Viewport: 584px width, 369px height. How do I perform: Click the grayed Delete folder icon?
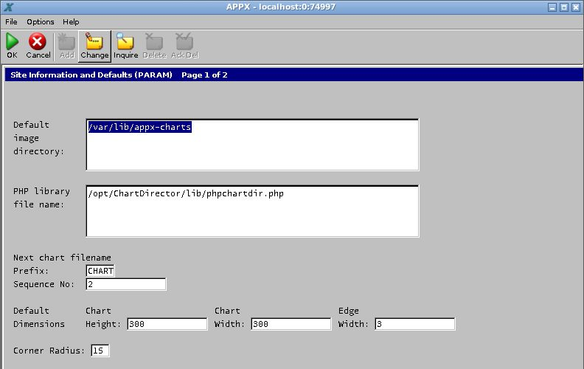154,41
